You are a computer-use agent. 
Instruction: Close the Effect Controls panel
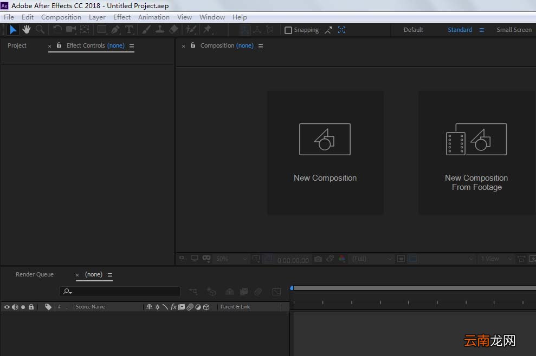point(49,46)
